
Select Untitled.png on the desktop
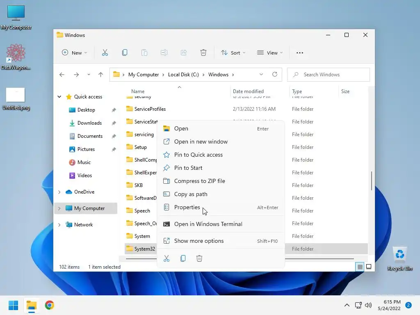point(16,99)
